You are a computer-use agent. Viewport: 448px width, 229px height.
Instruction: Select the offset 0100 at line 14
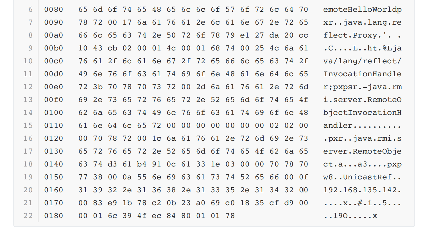[x=54, y=113]
